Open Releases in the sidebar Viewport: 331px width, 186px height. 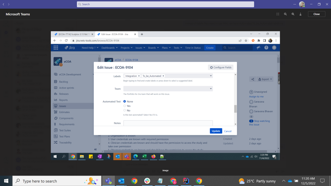[x=64, y=94]
